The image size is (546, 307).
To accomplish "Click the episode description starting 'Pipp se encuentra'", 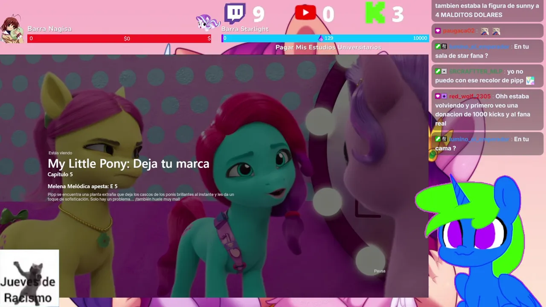I will pyautogui.click(x=141, y=197).
